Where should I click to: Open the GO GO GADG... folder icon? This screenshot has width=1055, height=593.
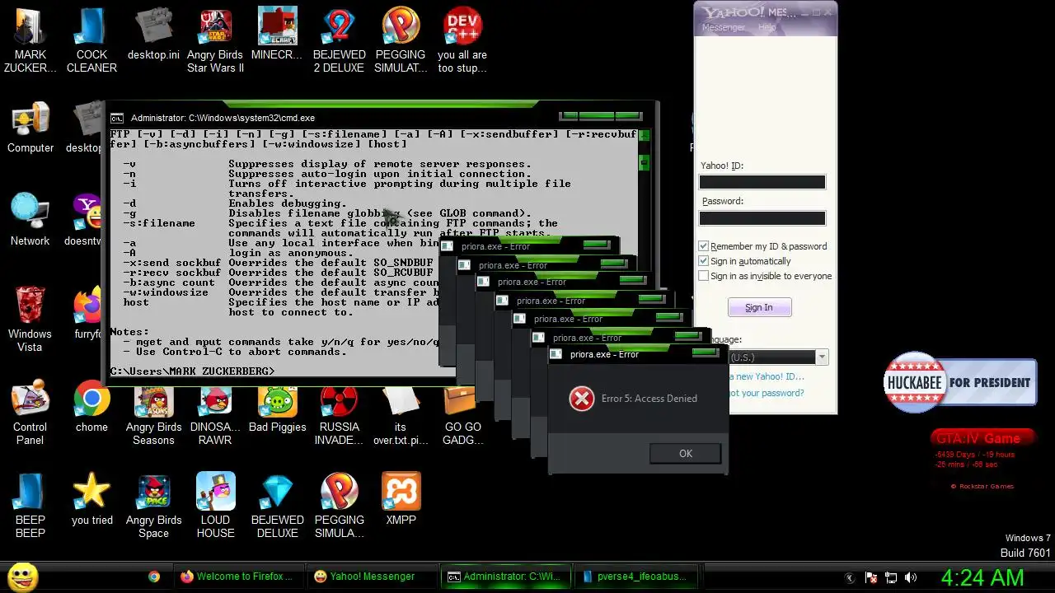(x=462, y=413)
